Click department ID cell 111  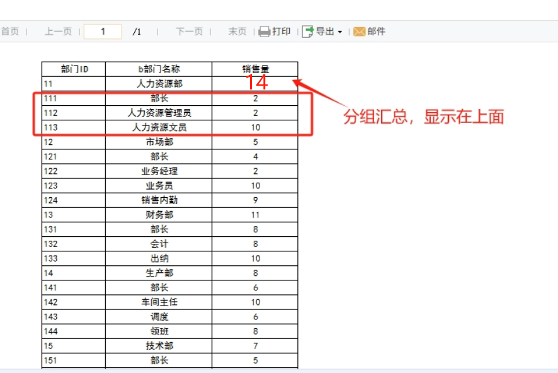click(74, 98)
